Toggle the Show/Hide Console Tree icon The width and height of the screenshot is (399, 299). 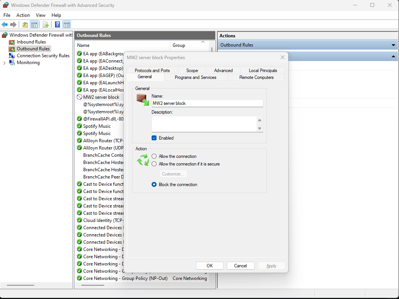point(34,25)
